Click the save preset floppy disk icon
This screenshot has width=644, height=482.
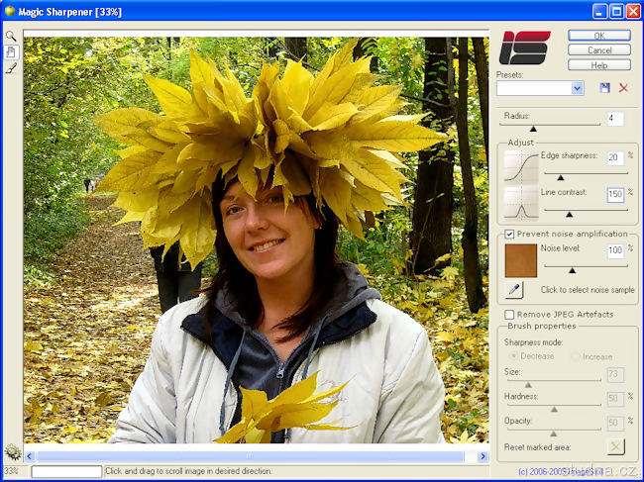point(604,88)
